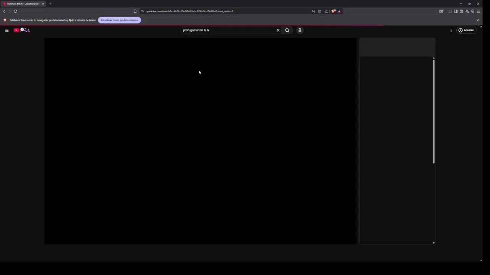
Task: Close the Rowma x Kris R tab
Action: 43,4
